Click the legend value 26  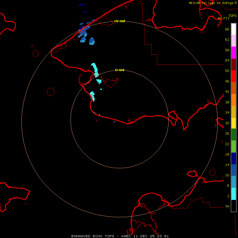pos(227,134)
